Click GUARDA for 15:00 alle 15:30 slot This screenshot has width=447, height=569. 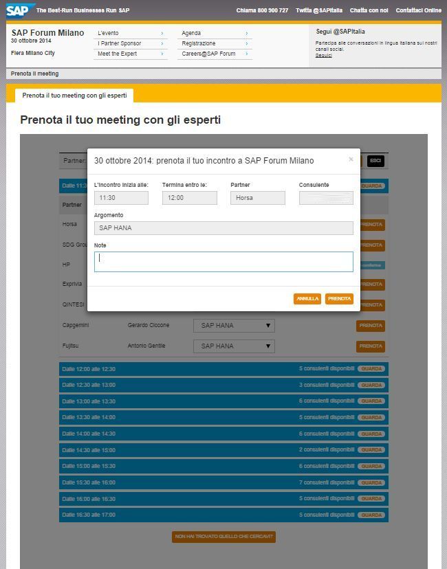371,466
